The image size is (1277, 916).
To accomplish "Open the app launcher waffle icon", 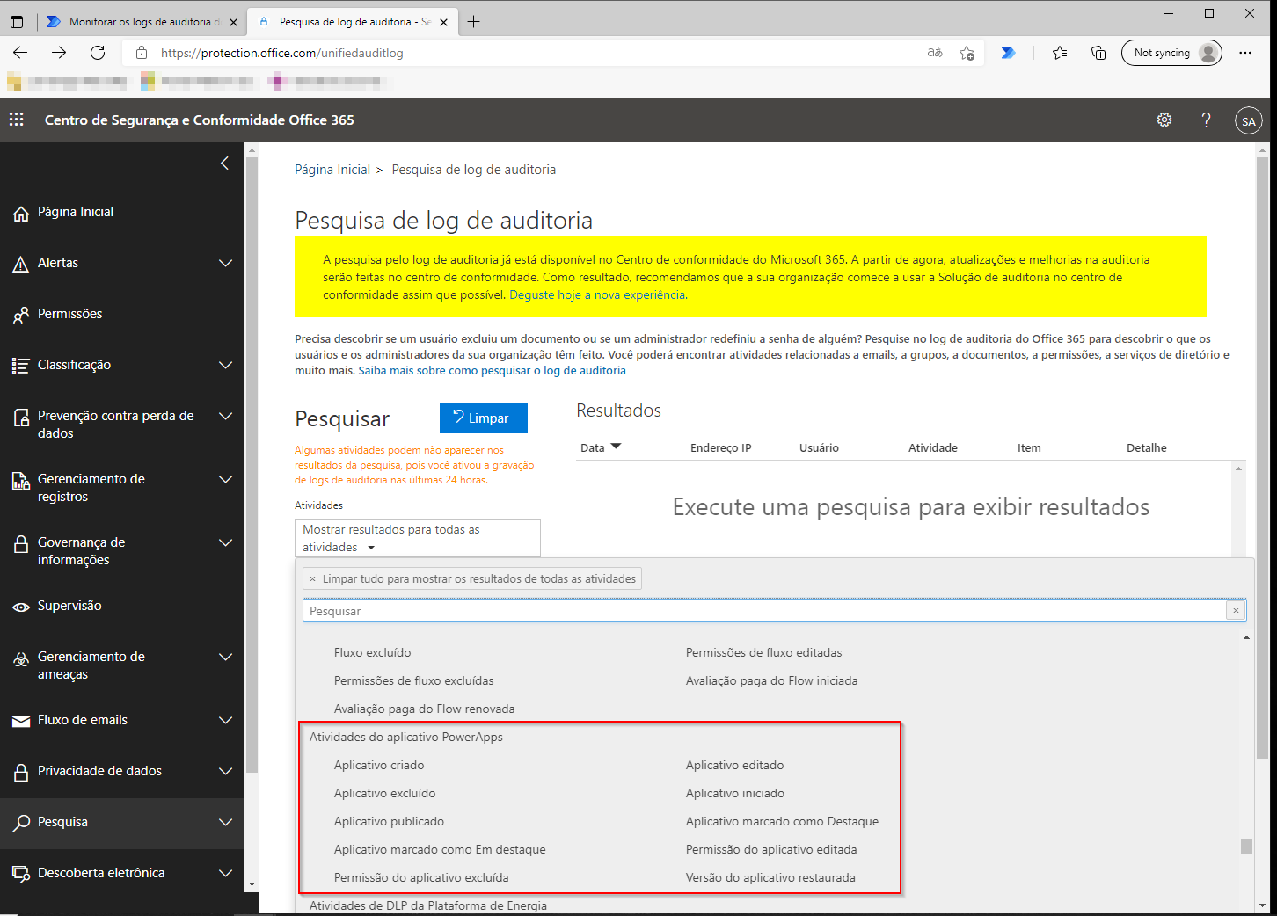I will click(17, 120).
